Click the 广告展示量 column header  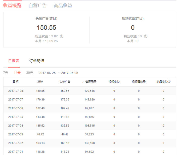click(89, 82)
